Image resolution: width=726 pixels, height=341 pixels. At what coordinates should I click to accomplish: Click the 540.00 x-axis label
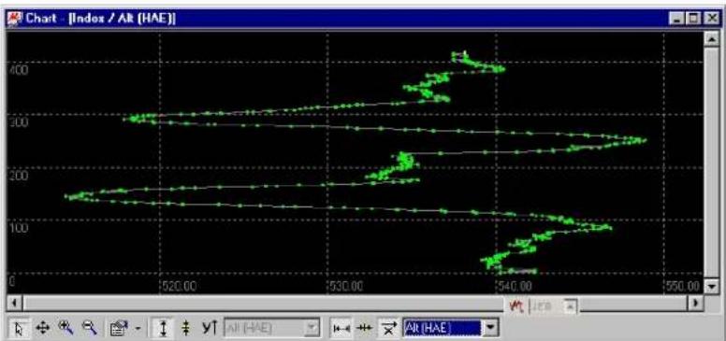515,287
